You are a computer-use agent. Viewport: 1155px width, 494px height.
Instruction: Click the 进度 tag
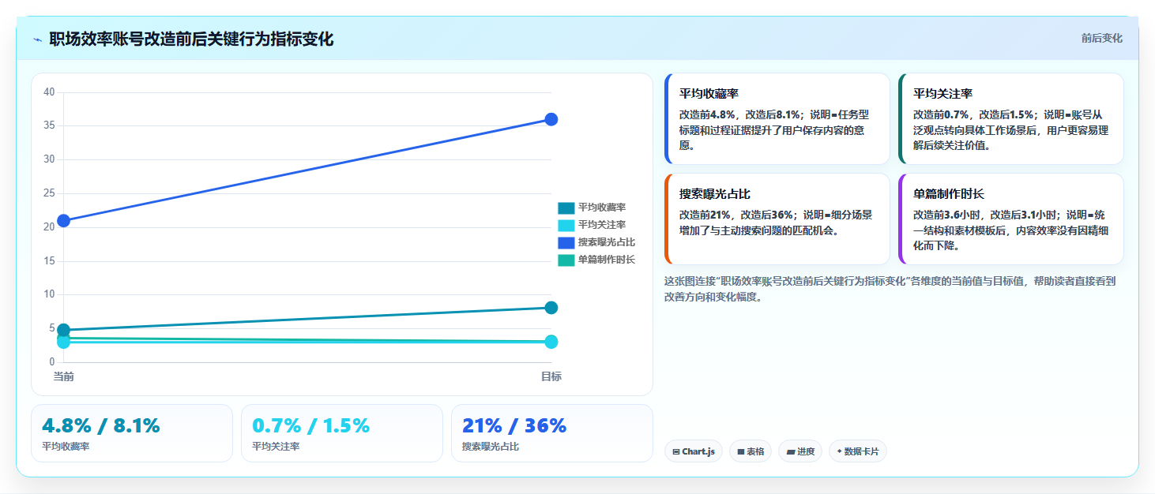pyautogui.click(x=800, y=451)
